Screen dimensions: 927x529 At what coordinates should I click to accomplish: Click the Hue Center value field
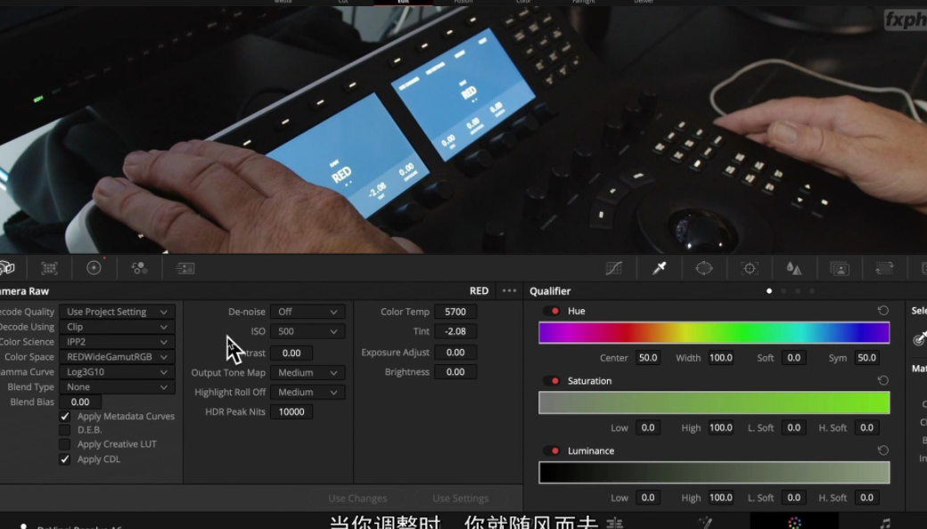click(x=648, y=358)
